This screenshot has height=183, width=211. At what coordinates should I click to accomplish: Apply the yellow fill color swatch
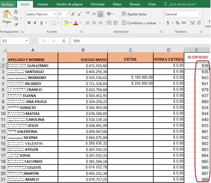(x=66, y=23)
